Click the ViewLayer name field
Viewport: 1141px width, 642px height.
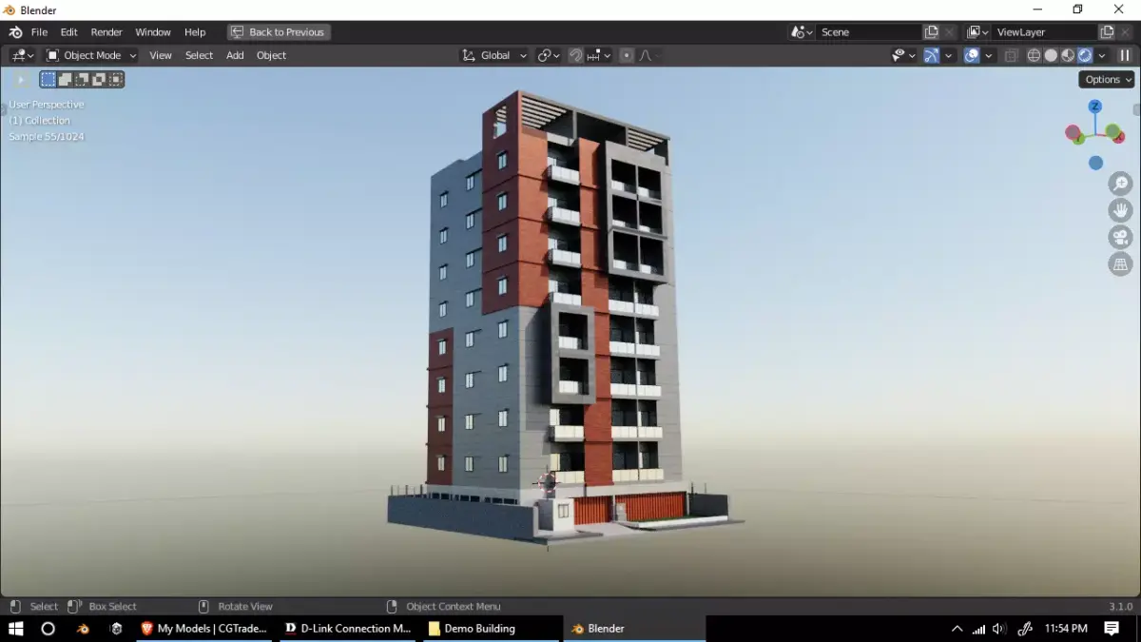point(1043,32)
